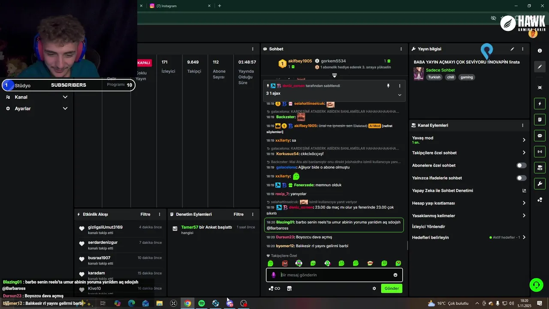Select the chill stream tag
Viewport: 549px width, 309px height.
click(450, 77)
